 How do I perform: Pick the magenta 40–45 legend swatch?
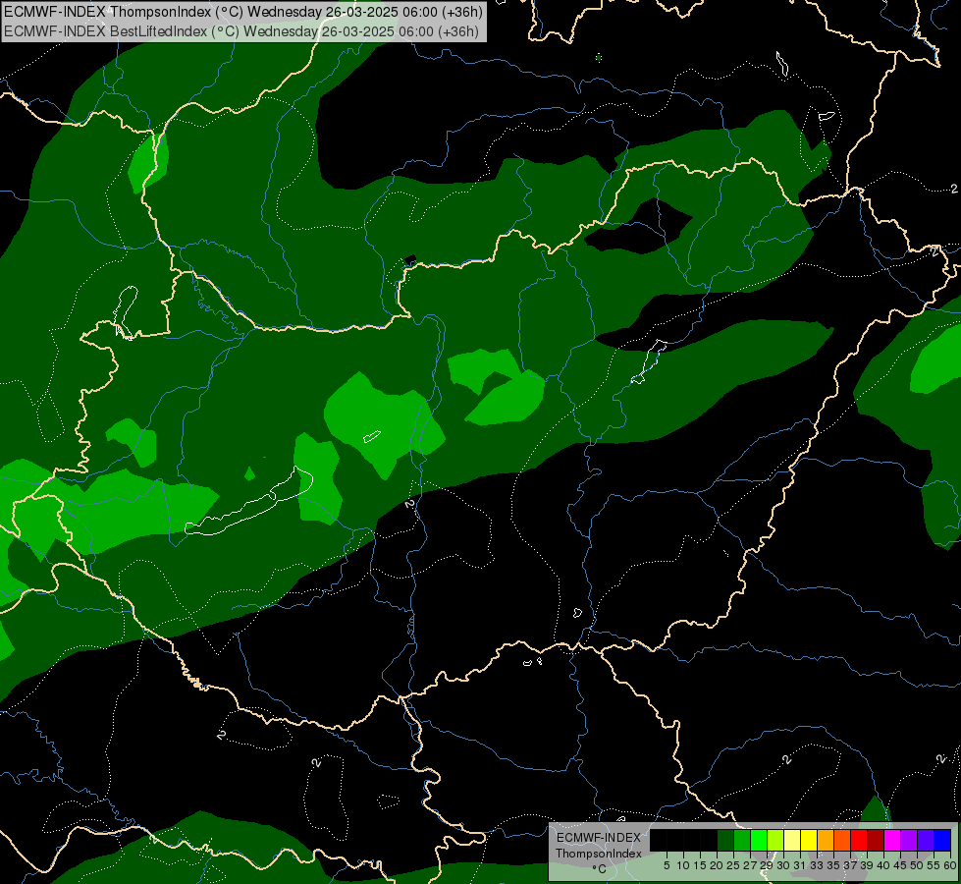tap(892, 841)
